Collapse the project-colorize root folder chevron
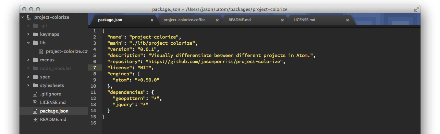Viewport: 440px width, 134px height. pyautogui.click(x=23, y=17)
